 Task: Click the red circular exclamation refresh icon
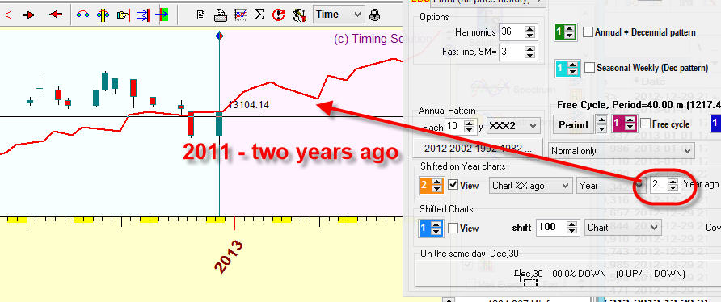point(278,15)
